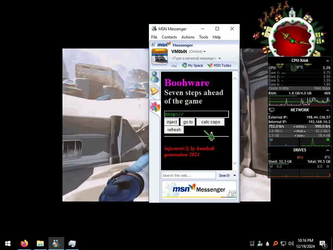Viewport: 333px width, 250px height.
Task: Click the scroll down arrow in Boohware panel
Action: coord(235,163)
